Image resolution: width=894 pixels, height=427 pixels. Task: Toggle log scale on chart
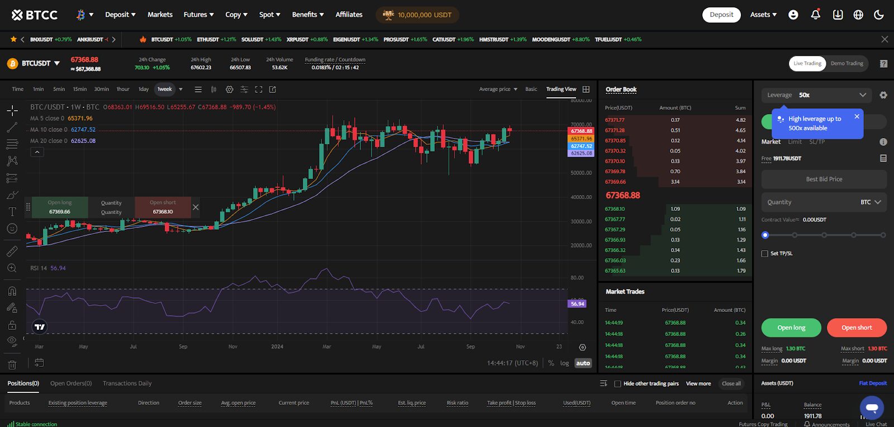pos(564,363)
